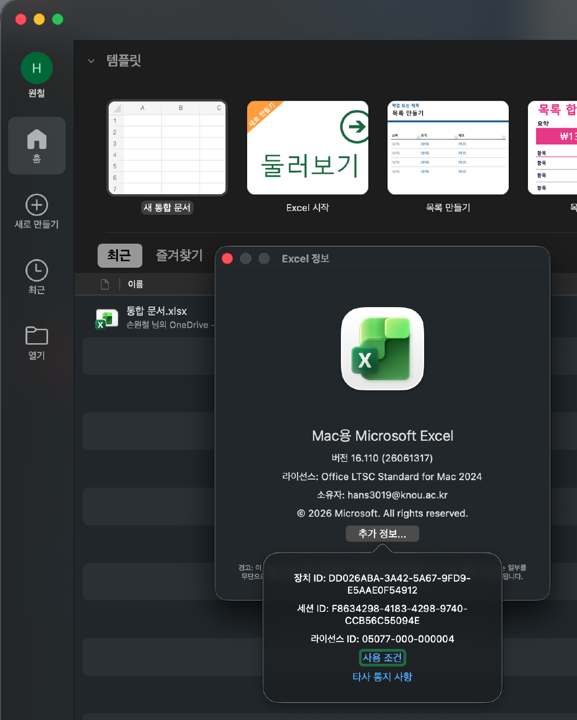Open the 새로 만들기 sidebar item
Image resolution: width=577 pixels, height=720 pixels.
tap(37, 211)
